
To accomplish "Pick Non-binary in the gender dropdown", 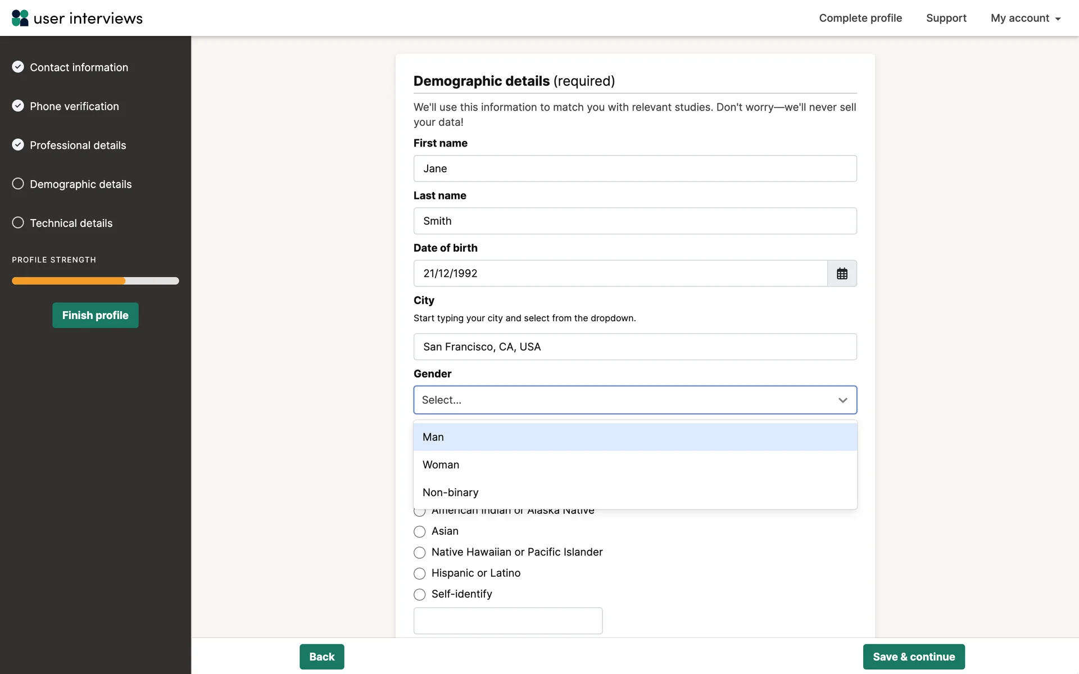I will (451, 493).
